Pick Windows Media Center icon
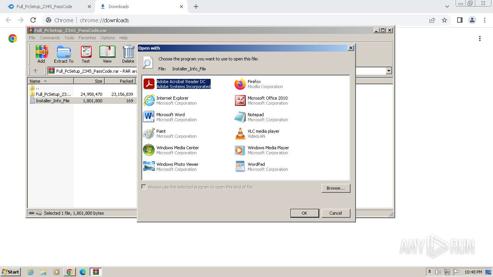 point(149,150)
